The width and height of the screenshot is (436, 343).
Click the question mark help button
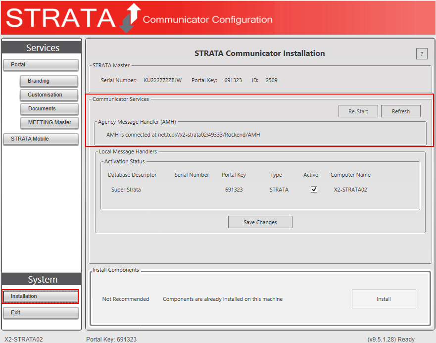(421, 54)
